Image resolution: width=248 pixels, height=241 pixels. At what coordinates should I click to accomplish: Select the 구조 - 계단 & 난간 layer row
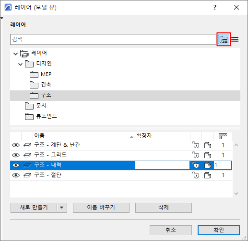pos(121,145)
